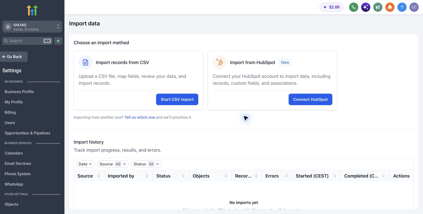423x214 pixels.
Task: Click the Go Back button
Action: (x=14, y=57)
